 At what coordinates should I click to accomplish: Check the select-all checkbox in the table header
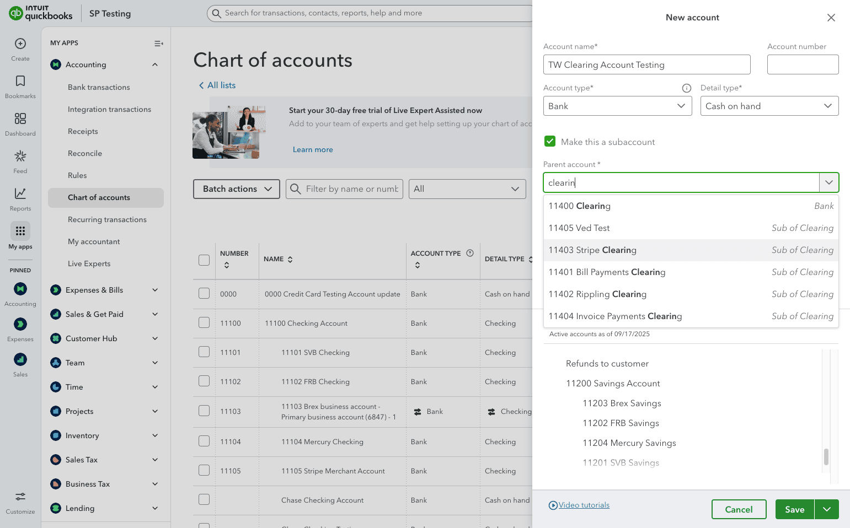(204, 259)
